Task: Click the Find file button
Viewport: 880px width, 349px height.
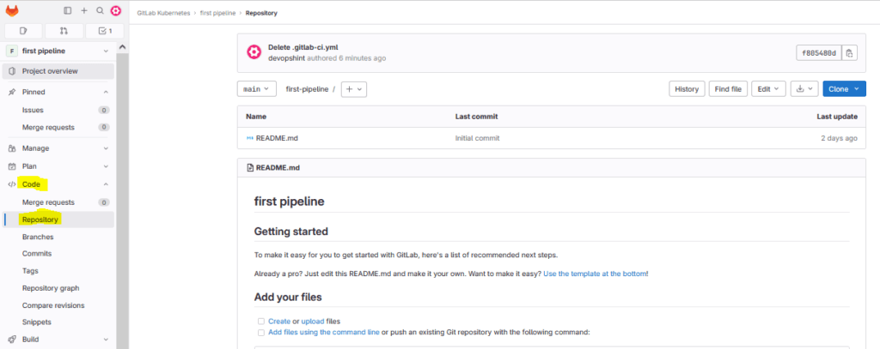Action: (728, 88)
